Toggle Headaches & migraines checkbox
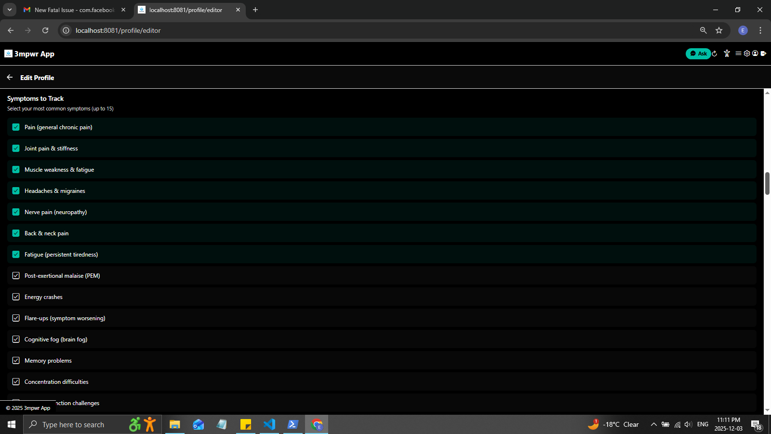771x434 pixels. coord(16,191)
